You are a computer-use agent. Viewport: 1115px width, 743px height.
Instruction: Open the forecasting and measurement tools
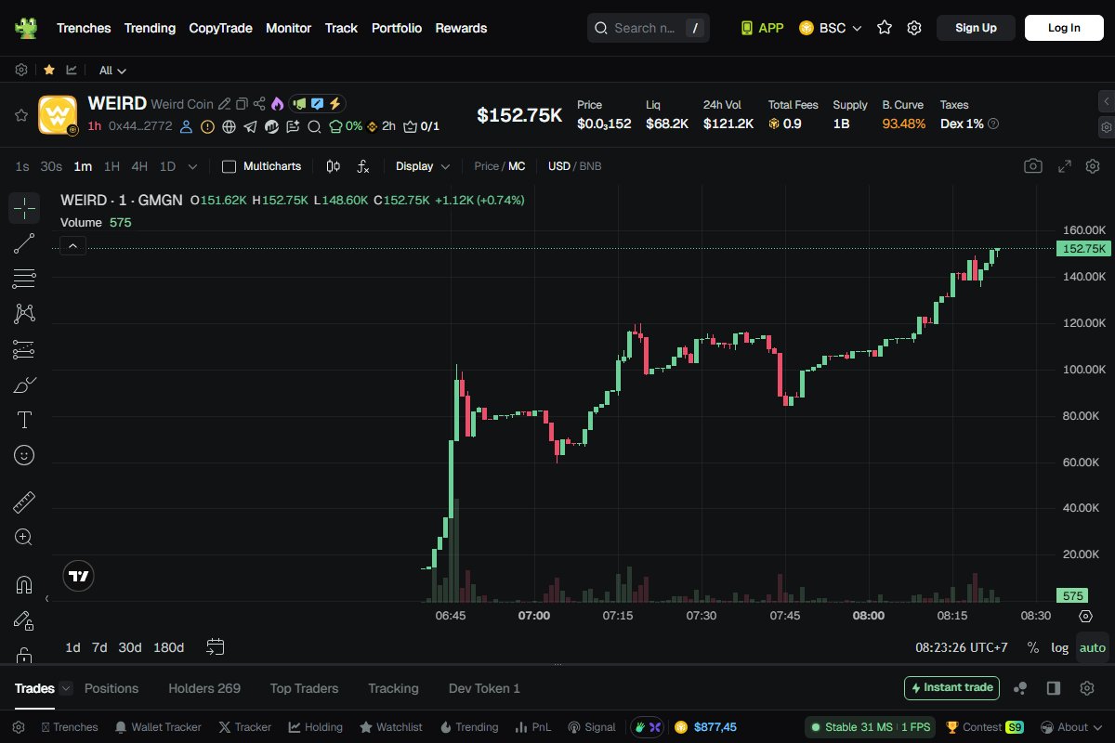[x=24, y=349]
